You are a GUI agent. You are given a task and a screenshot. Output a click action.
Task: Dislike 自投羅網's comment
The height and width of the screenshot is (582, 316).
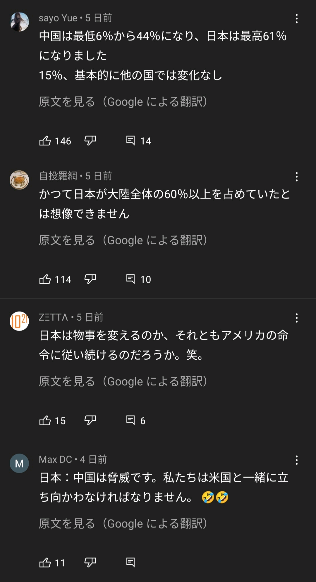(x=90, y=279)
